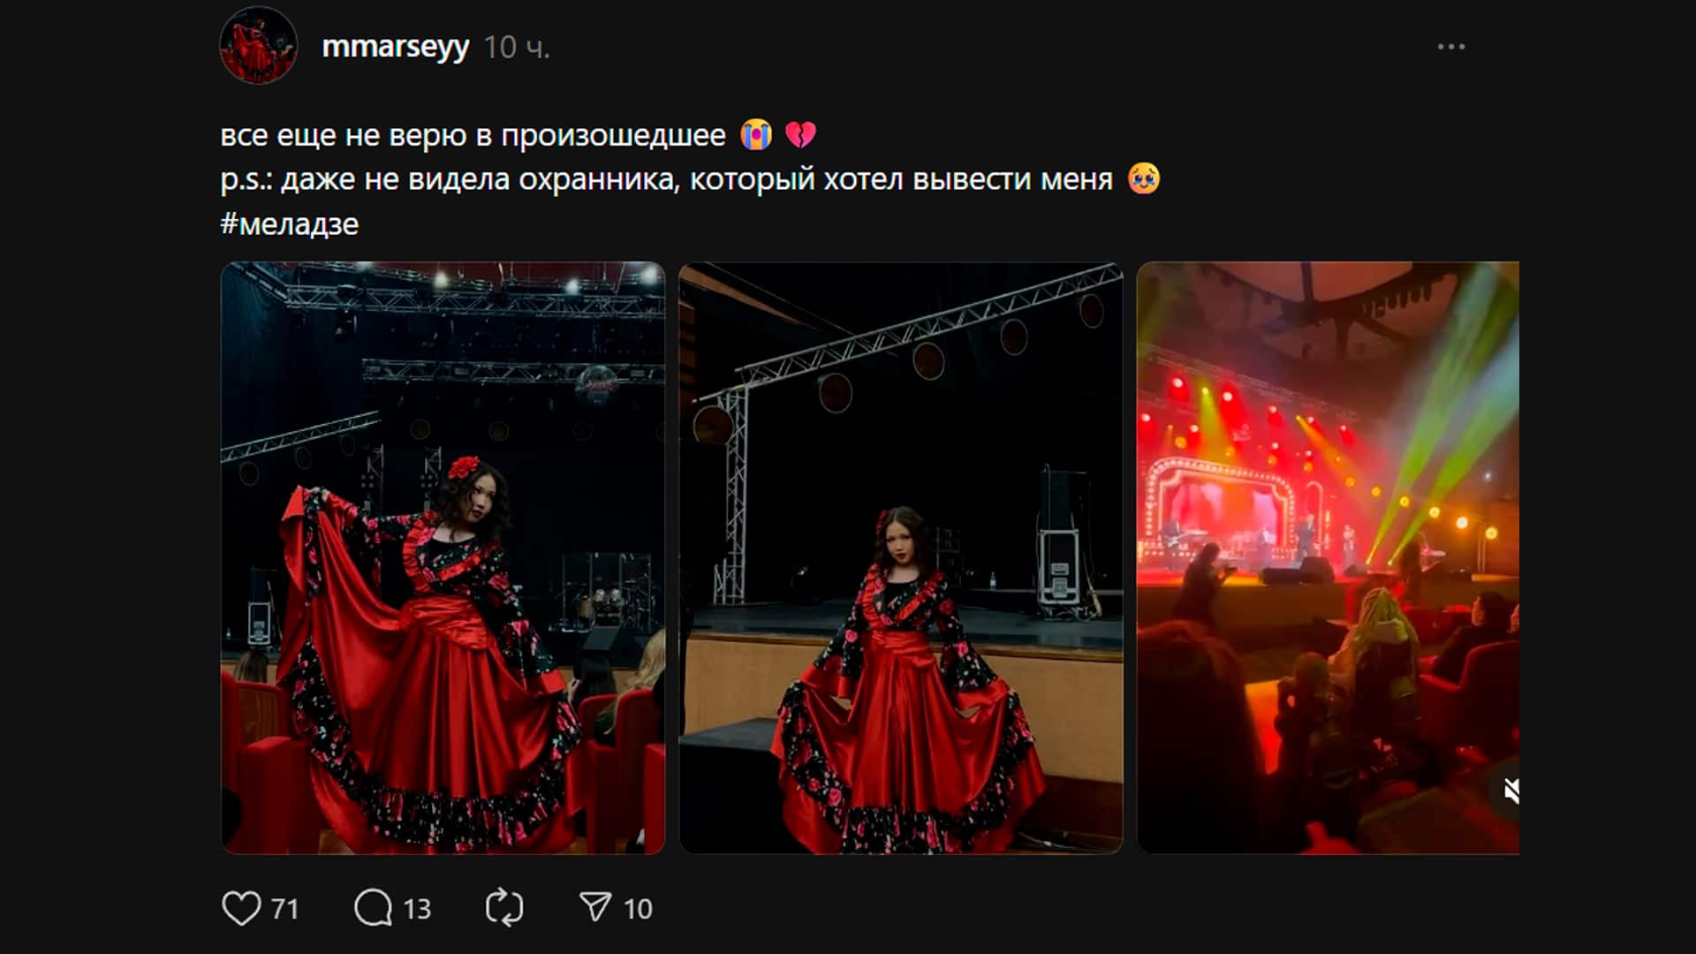Viewport: 1696px width, 954px height.
Task: Open mmarseyy profile avatar
Action: coord(259,45)
